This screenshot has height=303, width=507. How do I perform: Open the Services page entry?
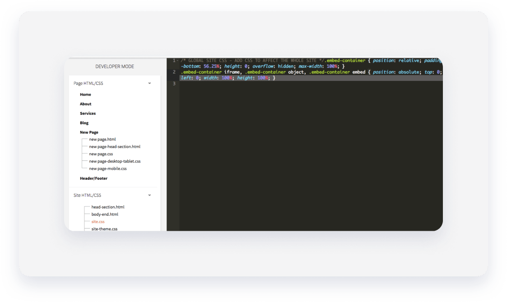tap(88, 113)
